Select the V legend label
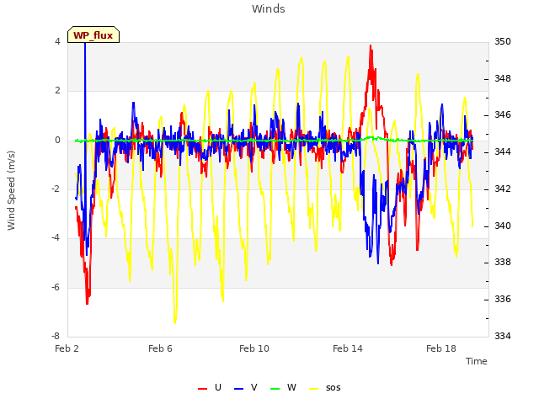539x404 pixels. [254, 387]
